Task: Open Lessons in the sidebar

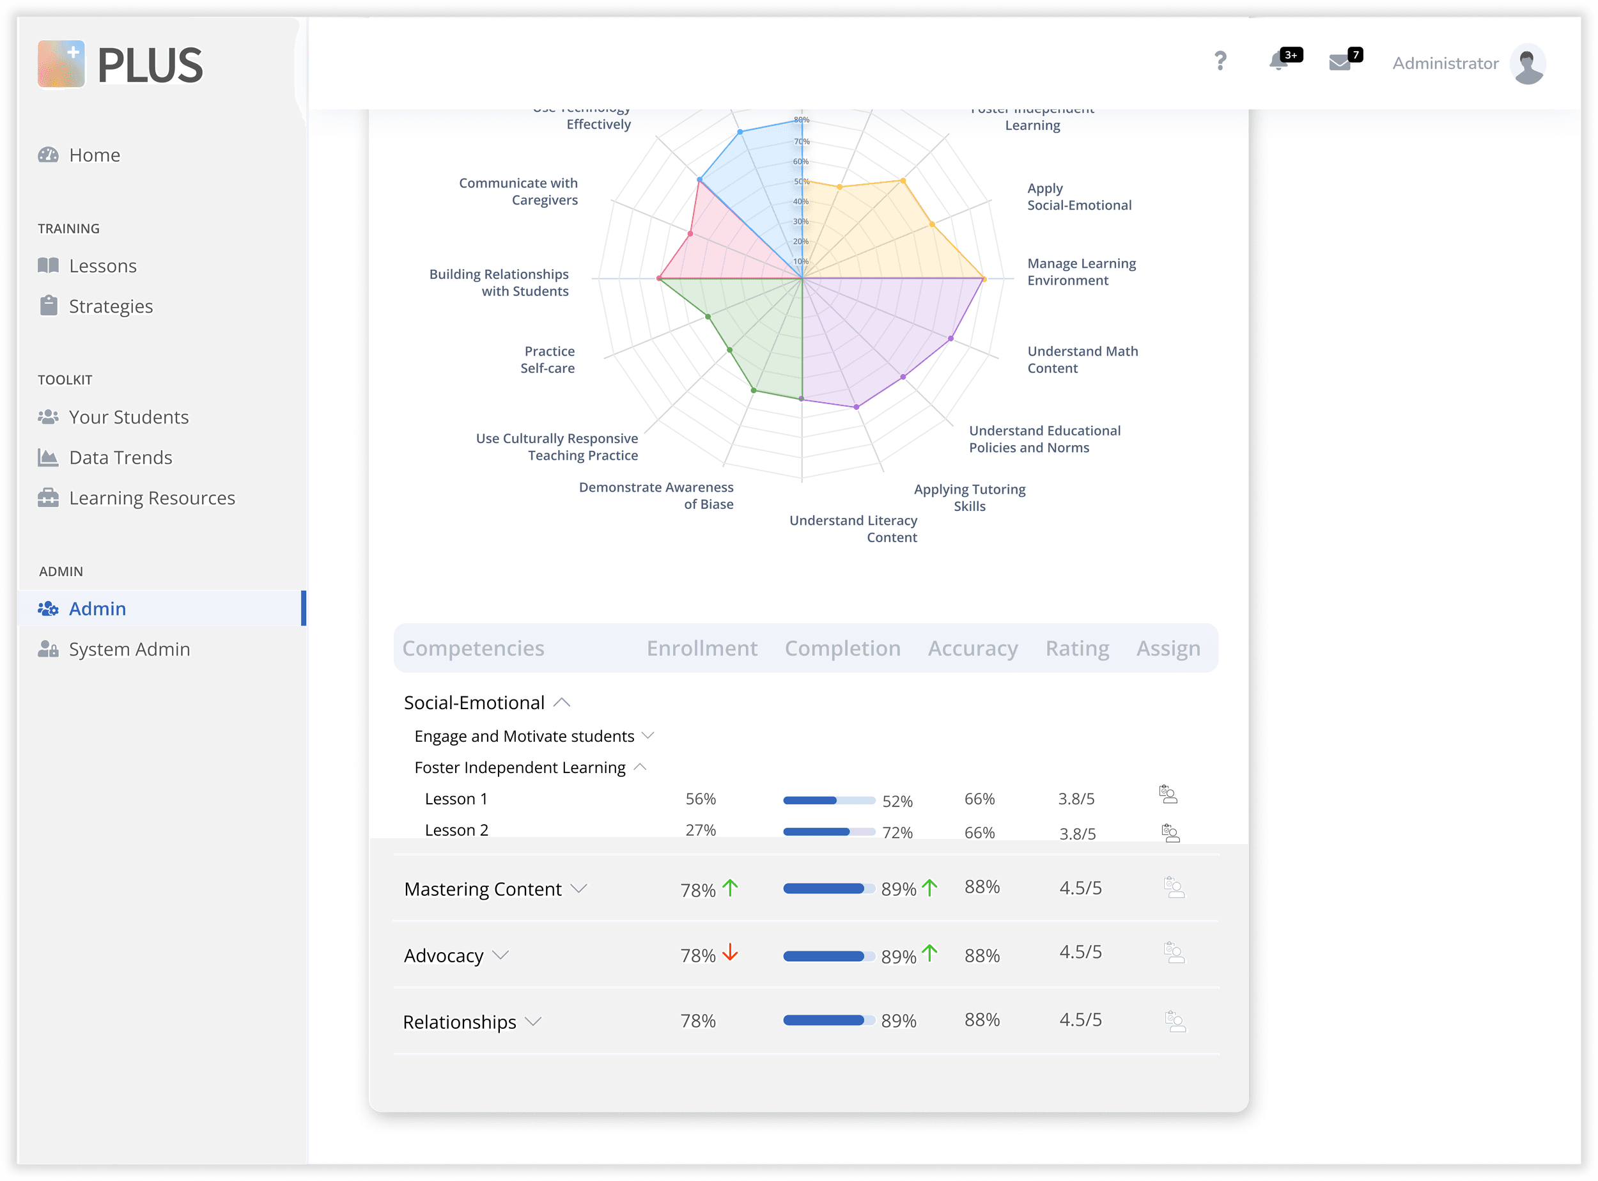Action: (x=102, y=266)
